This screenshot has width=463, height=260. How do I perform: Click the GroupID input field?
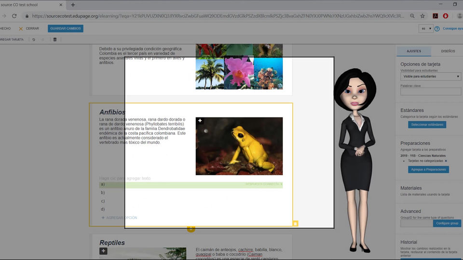417,223
